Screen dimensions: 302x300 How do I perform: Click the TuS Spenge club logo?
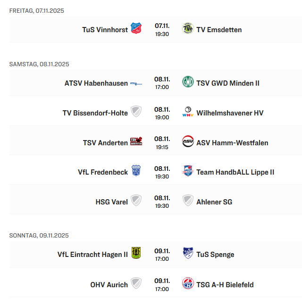188,254
